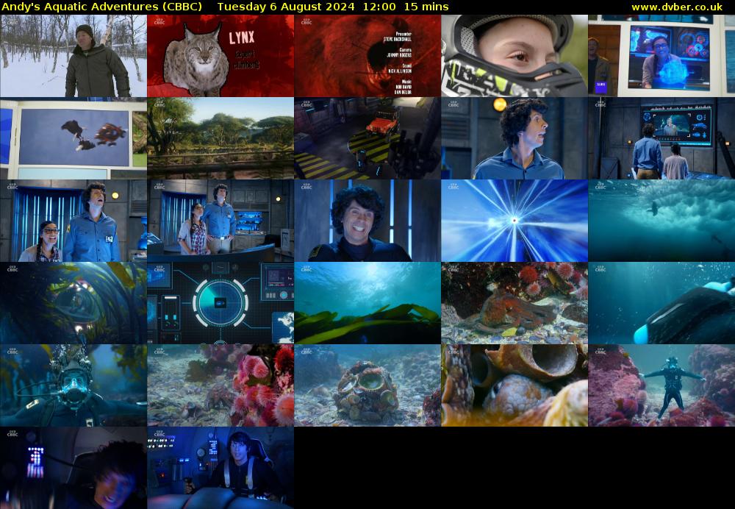735x509 pixels.
Task: Select diver with lit helmet close-up thumbnail
Action: (73, 385)
